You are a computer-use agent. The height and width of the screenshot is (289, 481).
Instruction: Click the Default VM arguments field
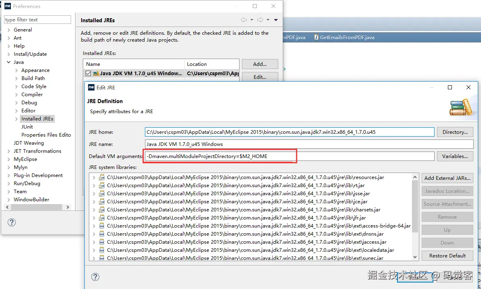290,156
